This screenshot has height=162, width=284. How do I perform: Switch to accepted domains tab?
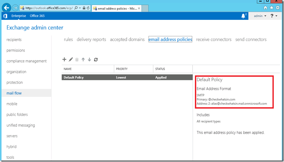(127, 39)
